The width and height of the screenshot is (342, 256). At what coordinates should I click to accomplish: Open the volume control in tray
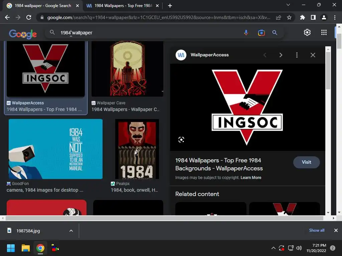(299, 248)
